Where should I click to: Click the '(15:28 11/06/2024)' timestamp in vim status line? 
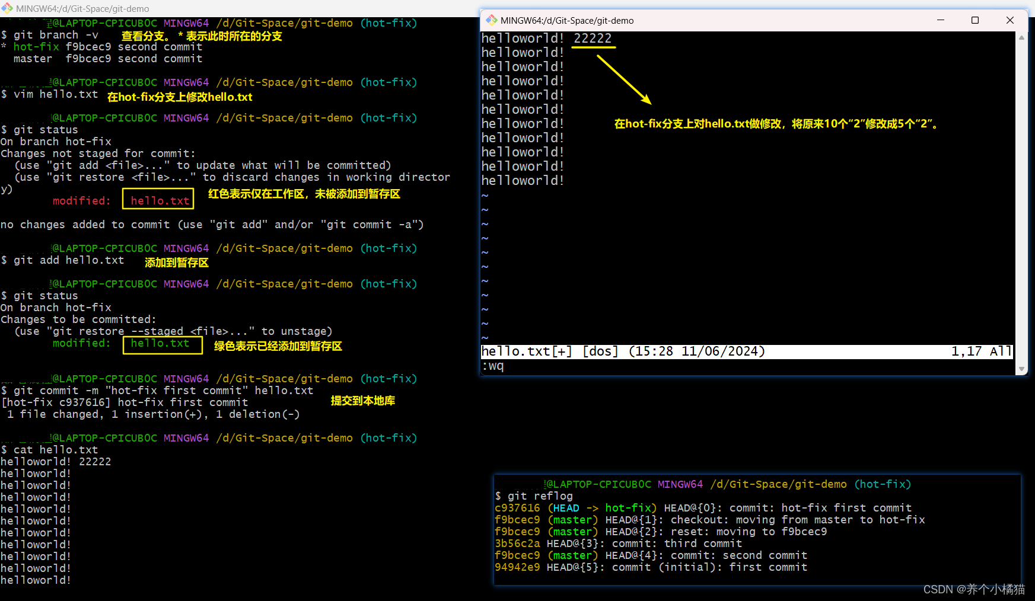pyautogui.click(x=697, y=351)
